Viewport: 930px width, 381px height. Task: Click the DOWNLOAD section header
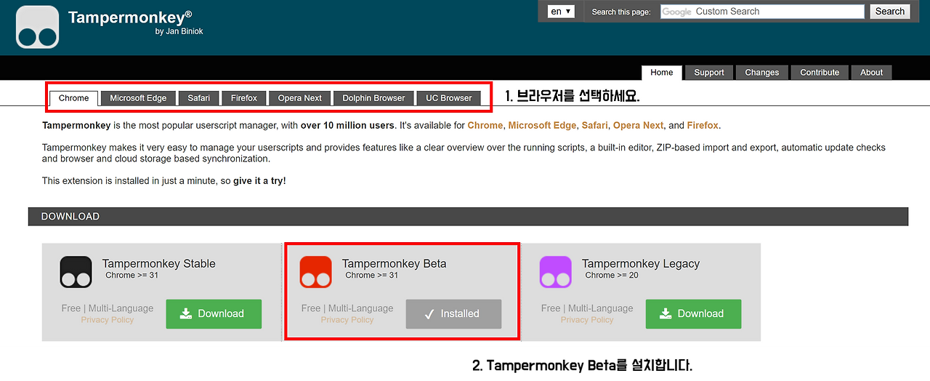[468, 217]
